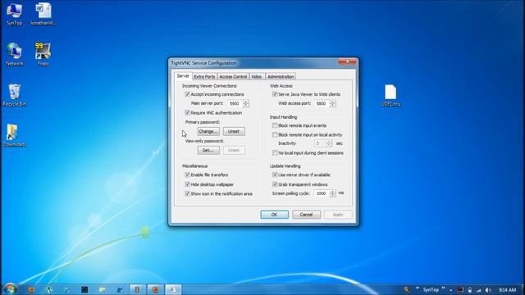
Task: Open the Access Control tab
Action: tap(233, 76)
